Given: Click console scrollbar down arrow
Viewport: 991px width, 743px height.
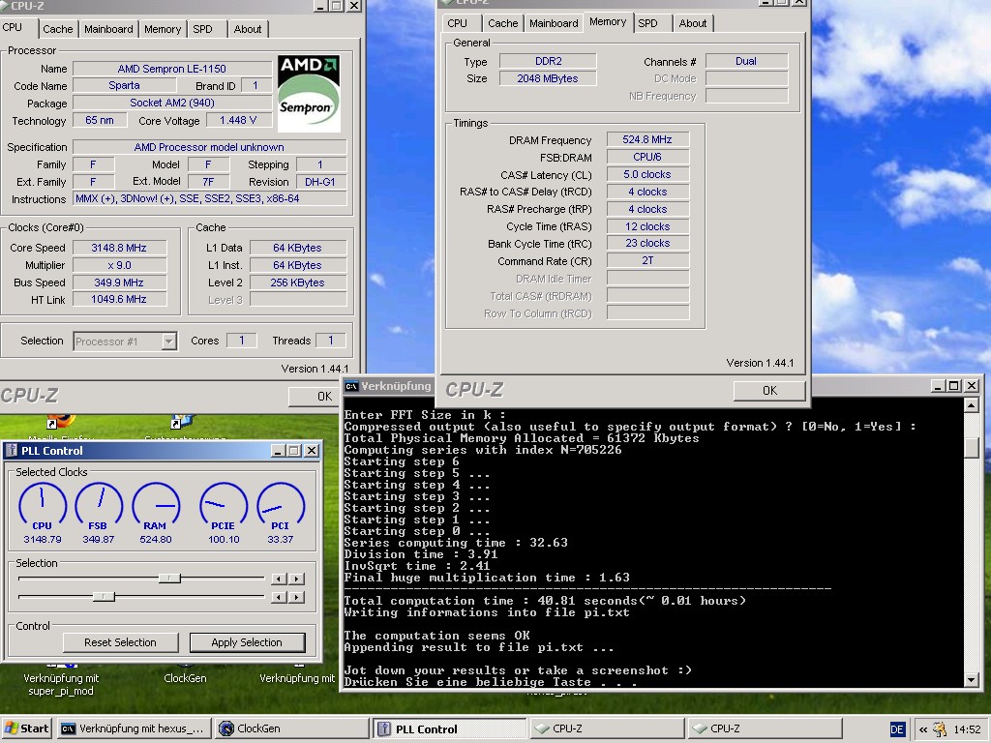Looking at the screenshot, I should 972,680.
